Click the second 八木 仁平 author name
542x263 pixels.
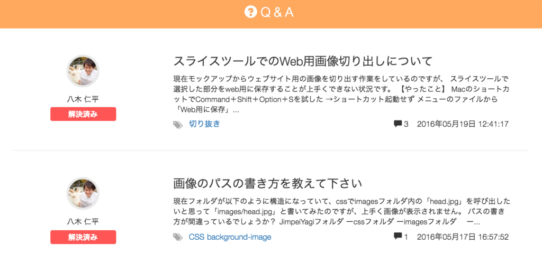tap(83, 222)
